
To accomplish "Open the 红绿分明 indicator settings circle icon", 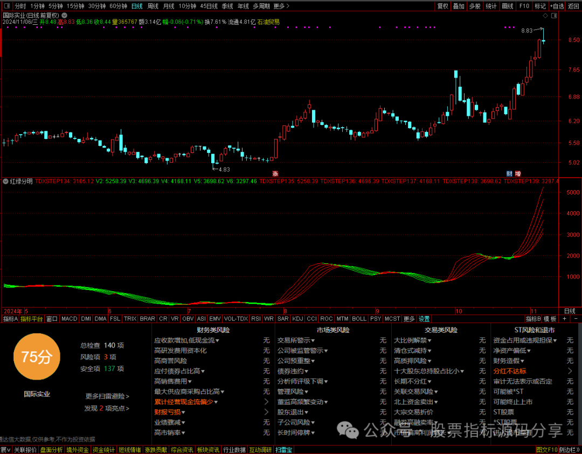I will [x=5, y=181].
